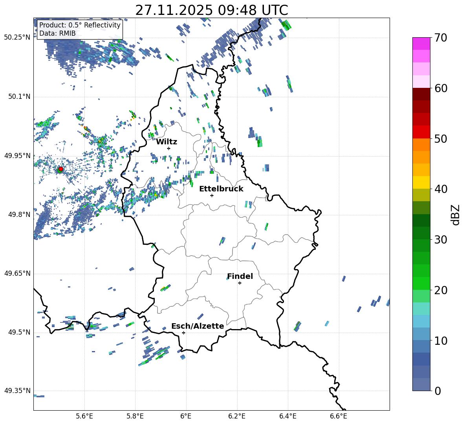The image size is (465, 424).
Task: Click the Findel station cross marker
Action: pos(240,283)
